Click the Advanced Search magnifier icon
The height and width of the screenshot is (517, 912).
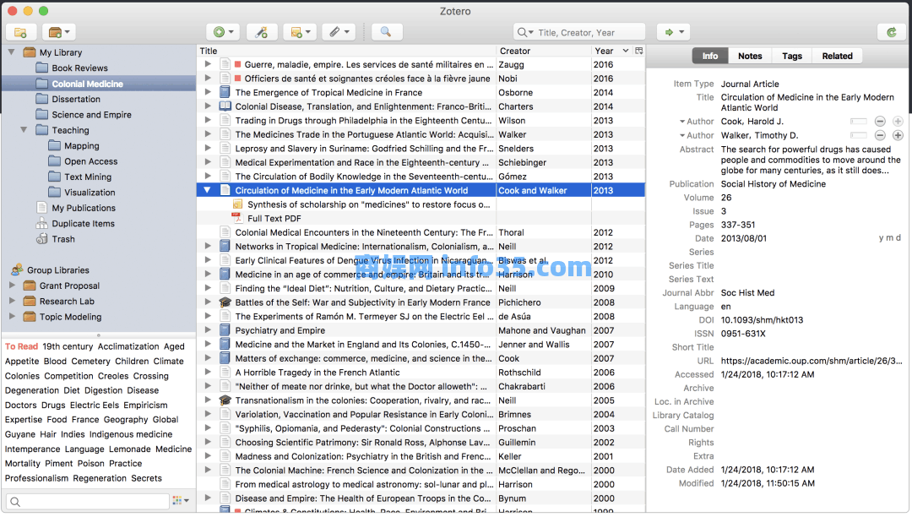pos(386,33)
